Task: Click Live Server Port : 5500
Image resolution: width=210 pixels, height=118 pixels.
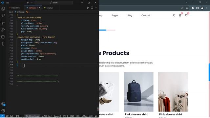Action: coord(87,116)
